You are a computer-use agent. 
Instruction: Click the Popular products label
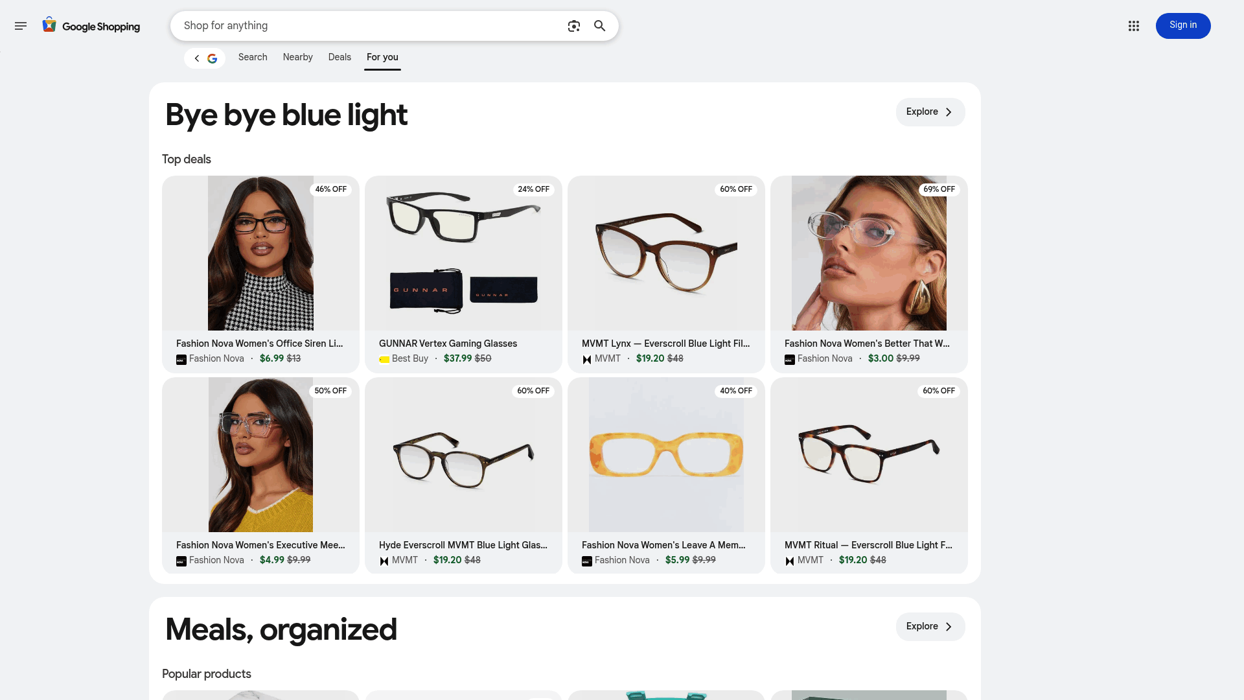207,674
